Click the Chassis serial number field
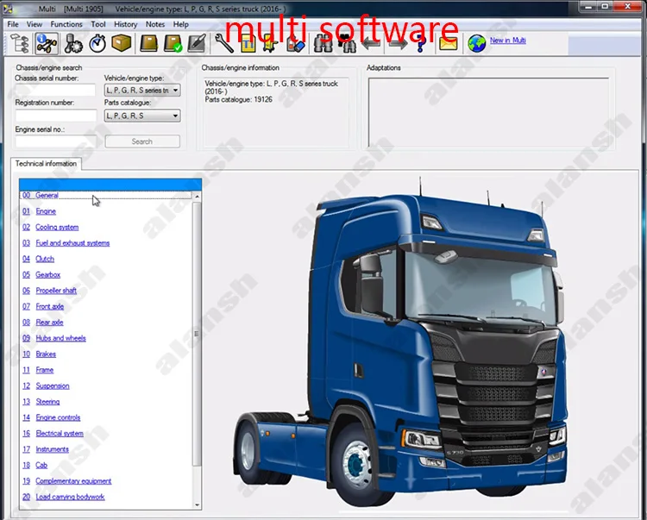The width and height of the screenshot is (647, 520). coord(55,90)
